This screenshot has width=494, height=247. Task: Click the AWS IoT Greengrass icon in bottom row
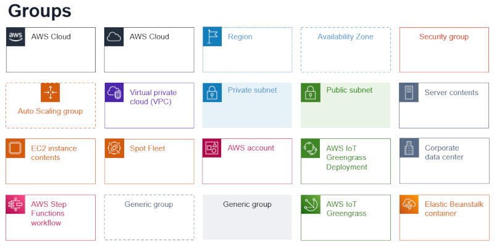point(311,204)
